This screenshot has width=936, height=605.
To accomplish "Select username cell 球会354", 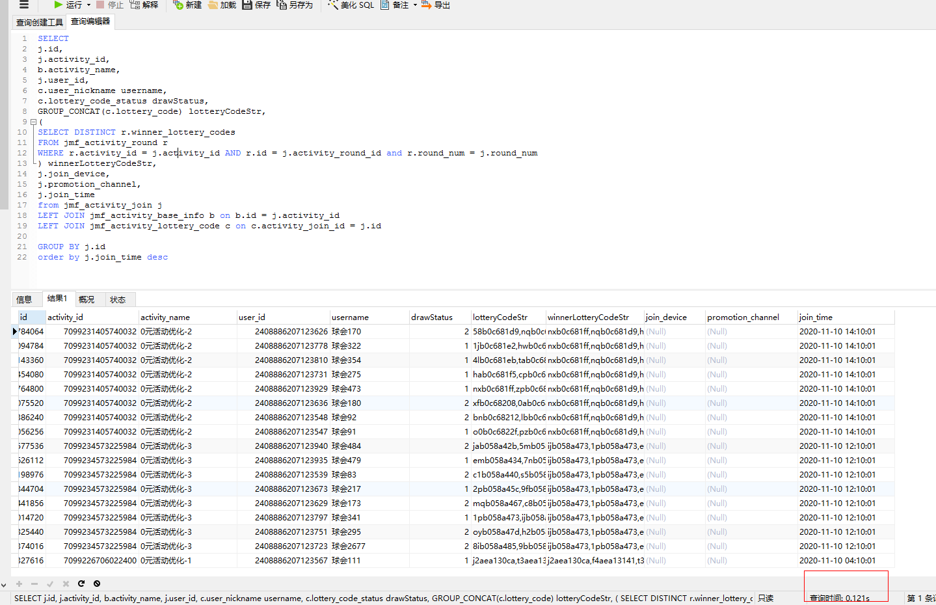I will (369, 360).
